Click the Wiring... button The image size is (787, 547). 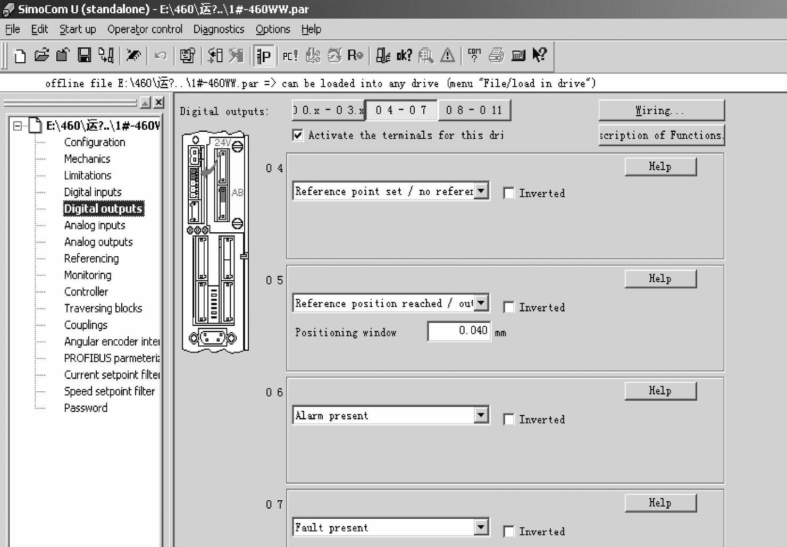(x=662, y=111)
